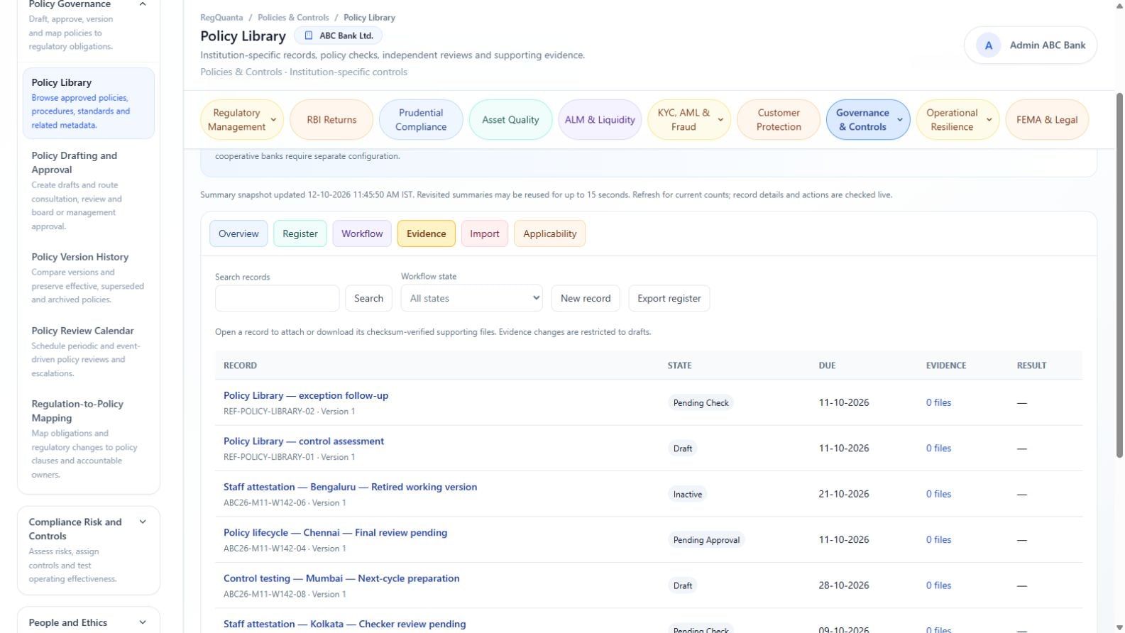Click the building icon beside ABC Bank Ltd.

pyautogui.click(x=308, y=35)
